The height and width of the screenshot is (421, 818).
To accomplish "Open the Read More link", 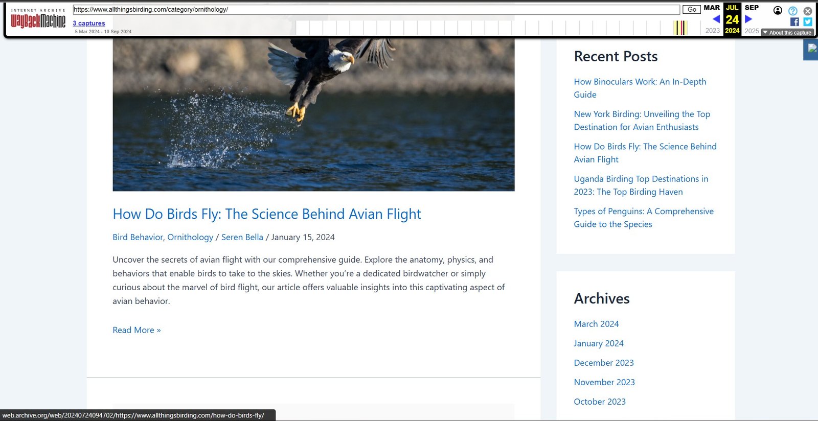I will coord(137,330).
